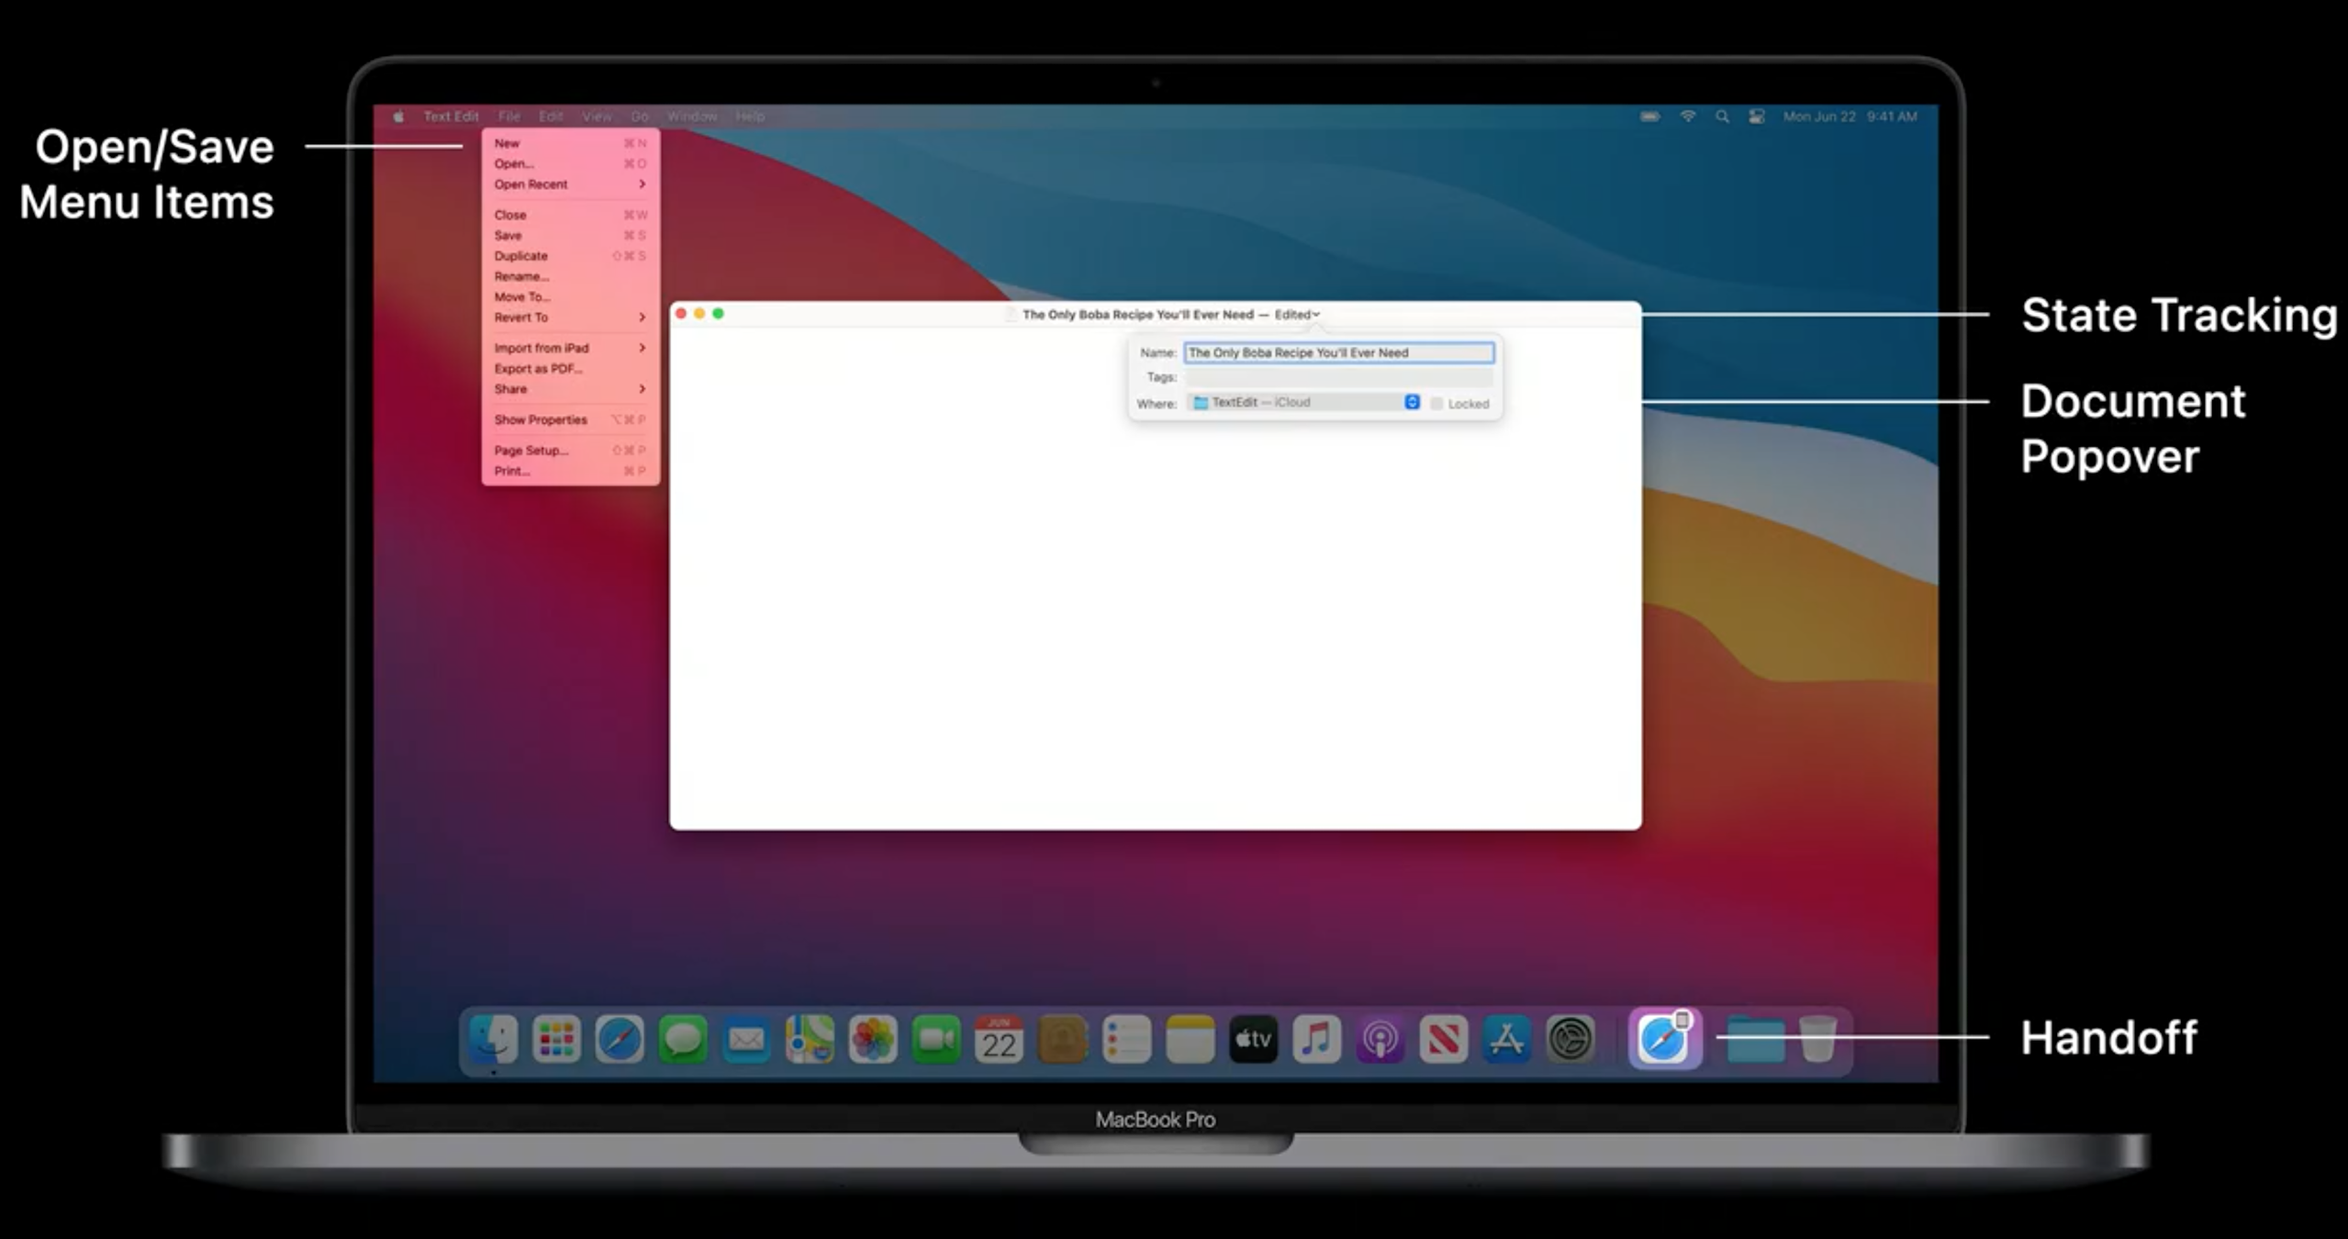
Task: Select Close in the File menu
Action: [570, 215]
